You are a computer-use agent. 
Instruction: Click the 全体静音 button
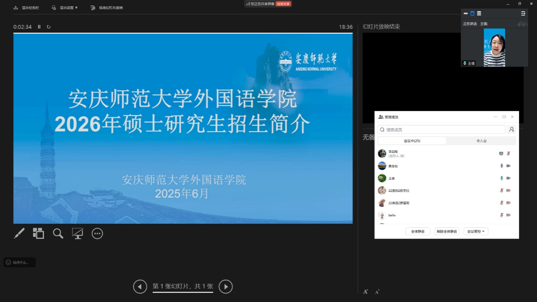tap(418, 232)
